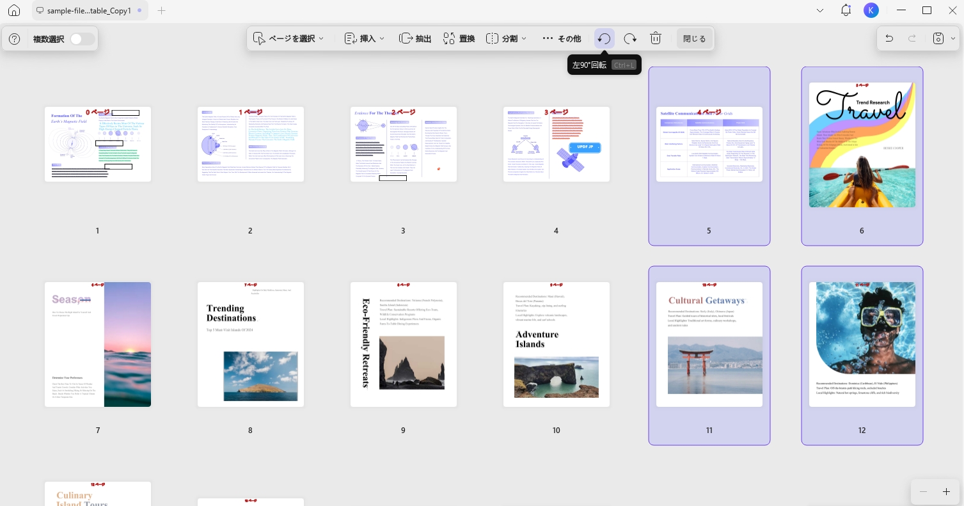964x506 pixels.
Task: Open the その他 more options menu
Action: [562, 38]
